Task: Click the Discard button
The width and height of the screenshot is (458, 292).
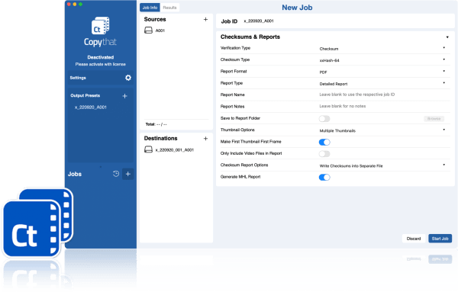Action: coord(414,239)
